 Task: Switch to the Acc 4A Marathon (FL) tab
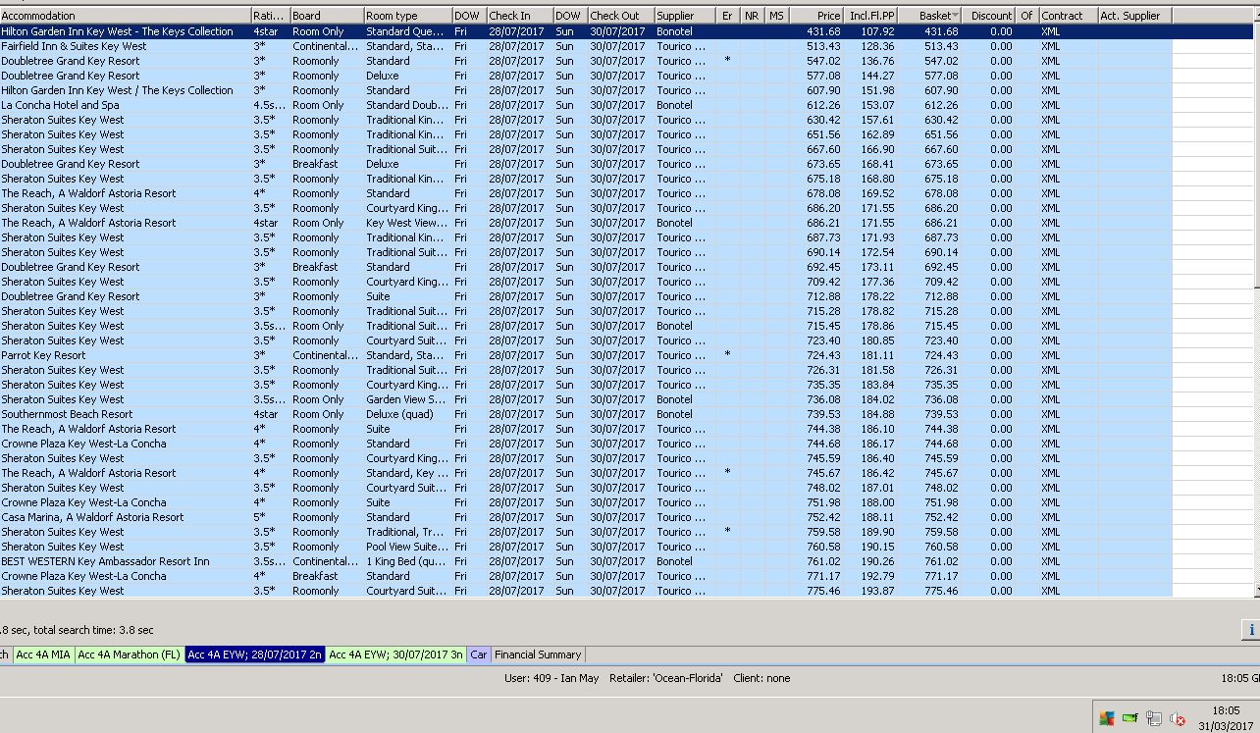point(130,654)
